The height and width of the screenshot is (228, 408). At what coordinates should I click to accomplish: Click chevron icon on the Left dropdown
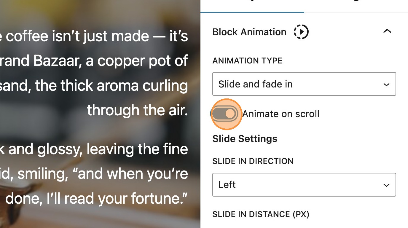coord(386,185)
